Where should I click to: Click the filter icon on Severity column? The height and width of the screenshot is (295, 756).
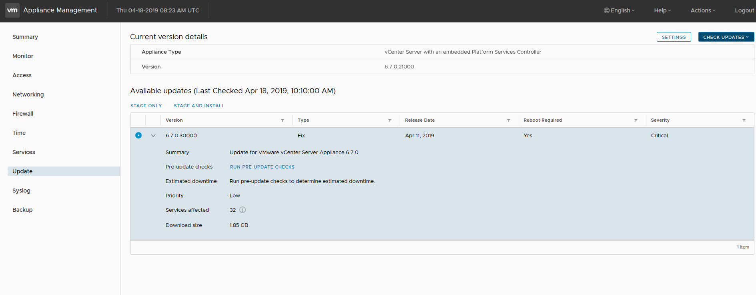pos(744,120)
